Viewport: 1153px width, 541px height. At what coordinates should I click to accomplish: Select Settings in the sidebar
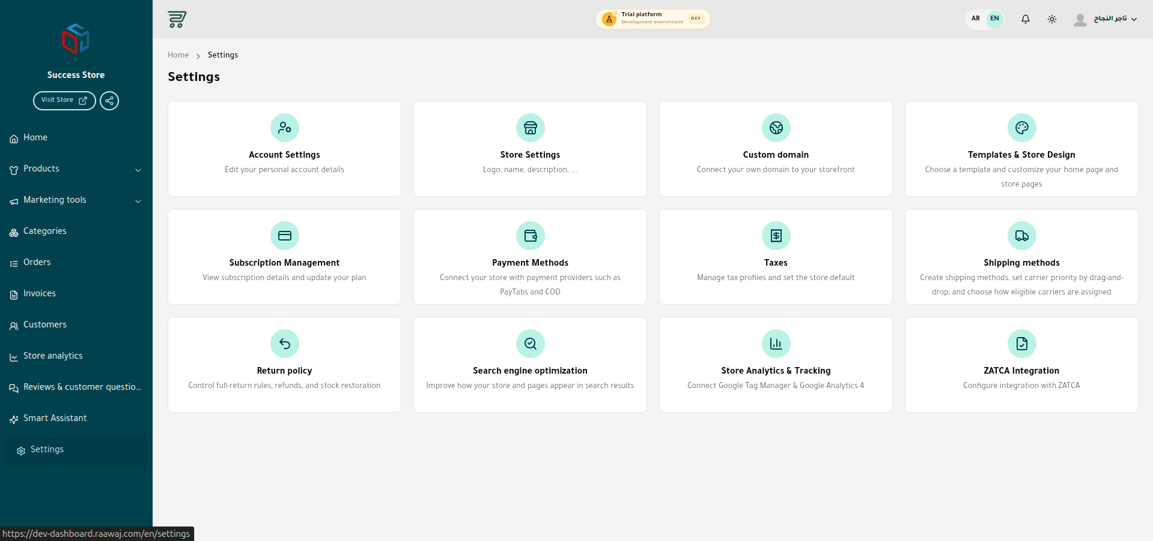pos(76,450)
